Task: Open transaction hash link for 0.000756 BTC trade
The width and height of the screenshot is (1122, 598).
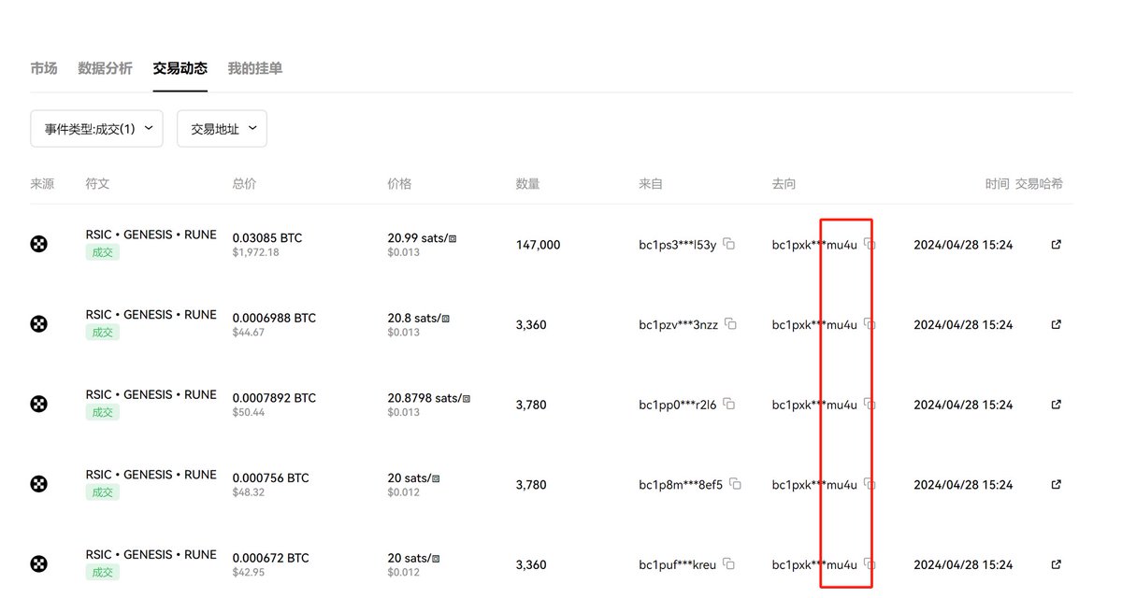Action: (x=1057, y=484)
